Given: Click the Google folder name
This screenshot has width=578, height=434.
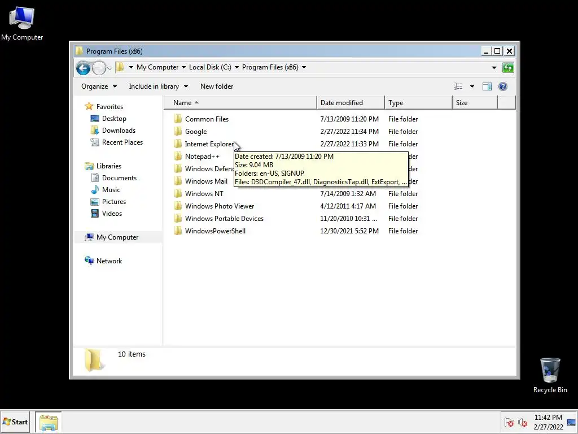Looking at the screenshot, I should tap(196, 132).
